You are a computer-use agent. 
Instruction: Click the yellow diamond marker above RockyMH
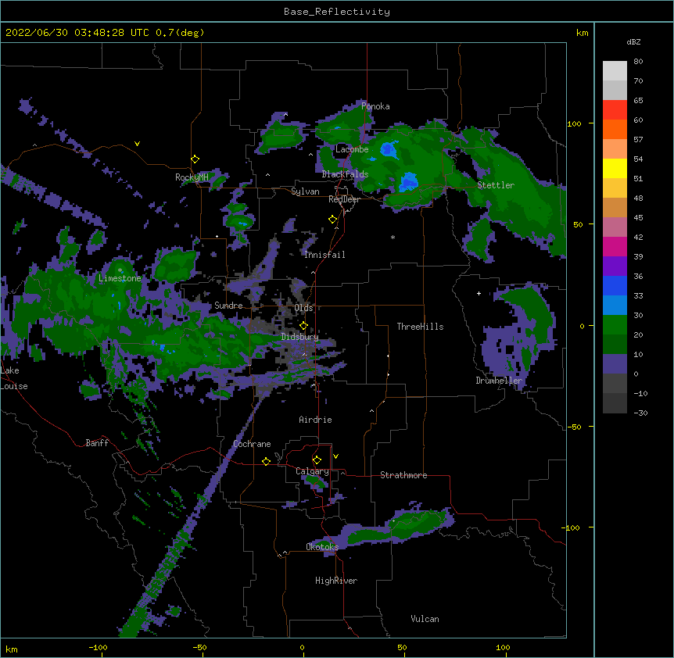(x=195, y=159)
